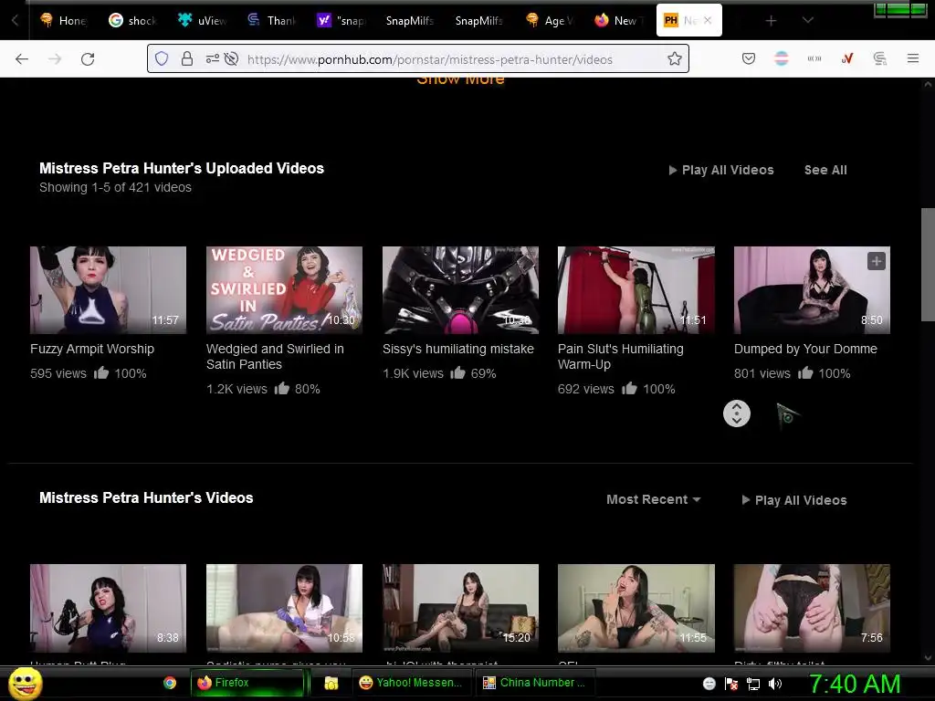
Task: Open the 11:51 video thumbnail
Action: [636, 290]
